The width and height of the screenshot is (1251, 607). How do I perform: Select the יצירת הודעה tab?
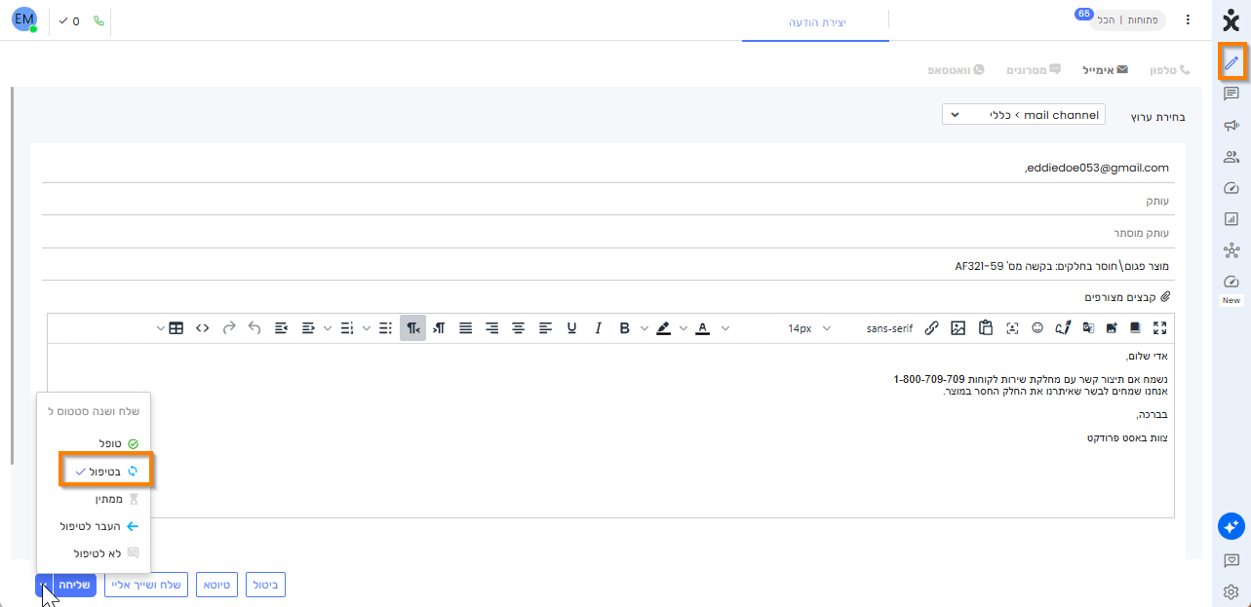click(816, 21)
